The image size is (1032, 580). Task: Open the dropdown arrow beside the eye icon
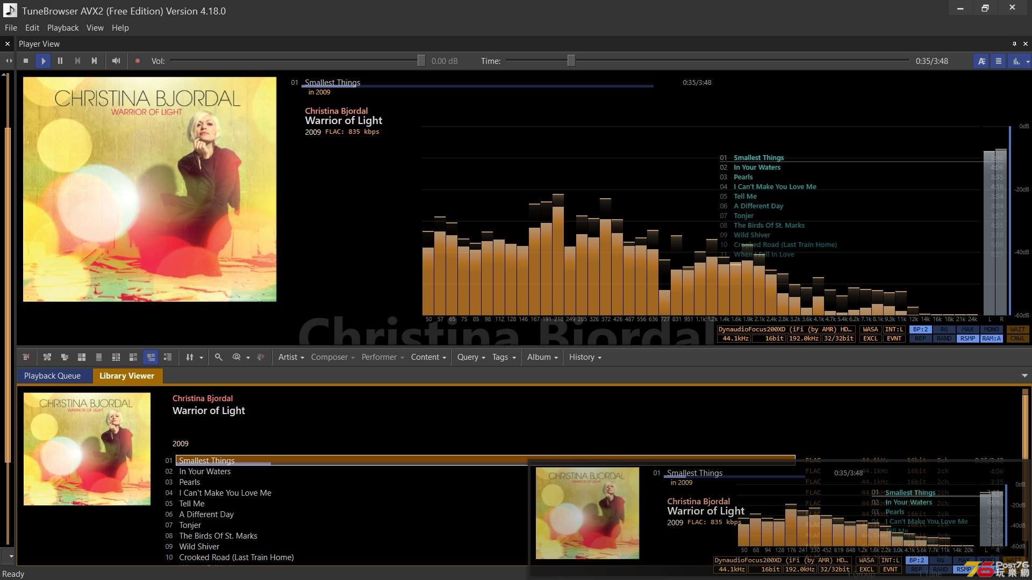click(x=248, y=358)
